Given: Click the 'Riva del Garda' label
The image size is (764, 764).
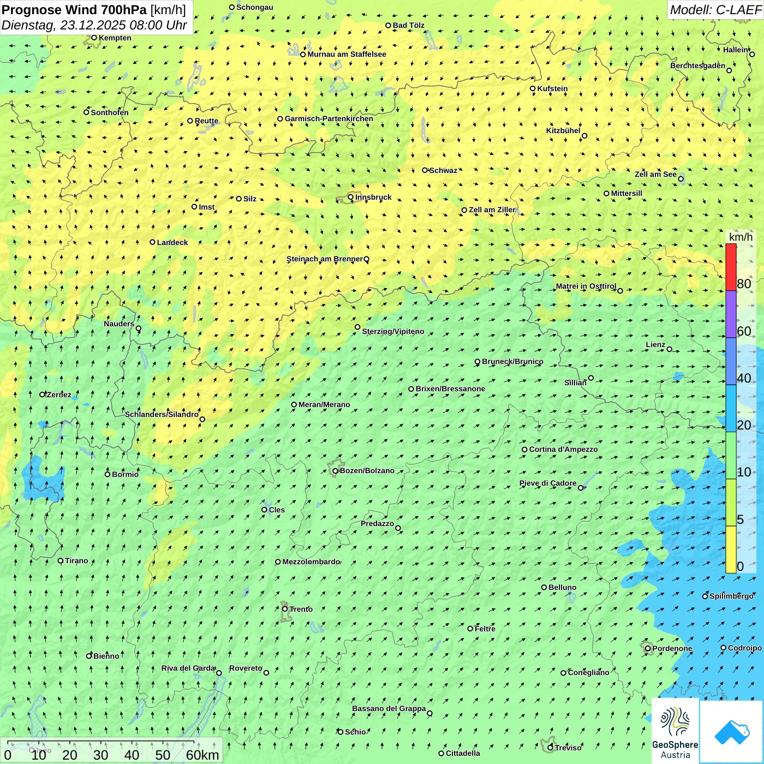Looking at the screenshot, I should pyautogui.click(x=188, y=668).
